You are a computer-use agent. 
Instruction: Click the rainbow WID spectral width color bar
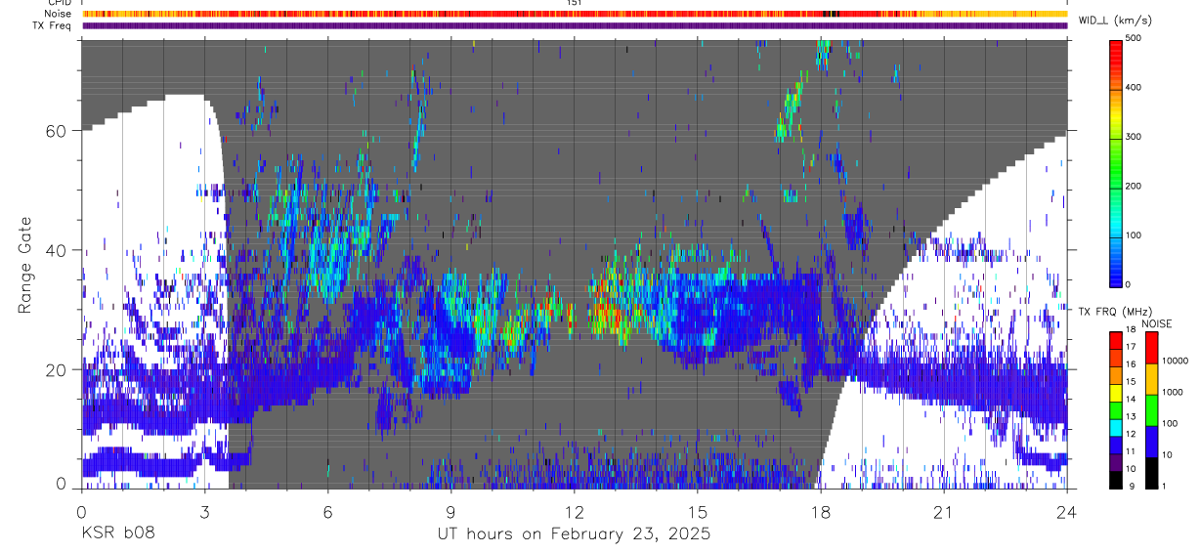point(1116,163)
